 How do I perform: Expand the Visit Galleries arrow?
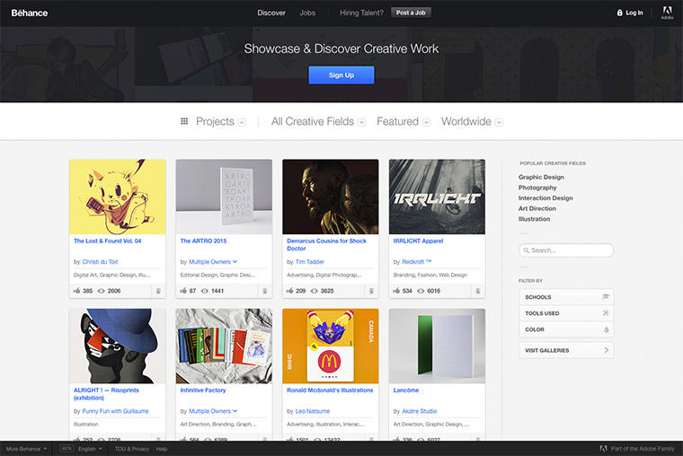point(607,350)
